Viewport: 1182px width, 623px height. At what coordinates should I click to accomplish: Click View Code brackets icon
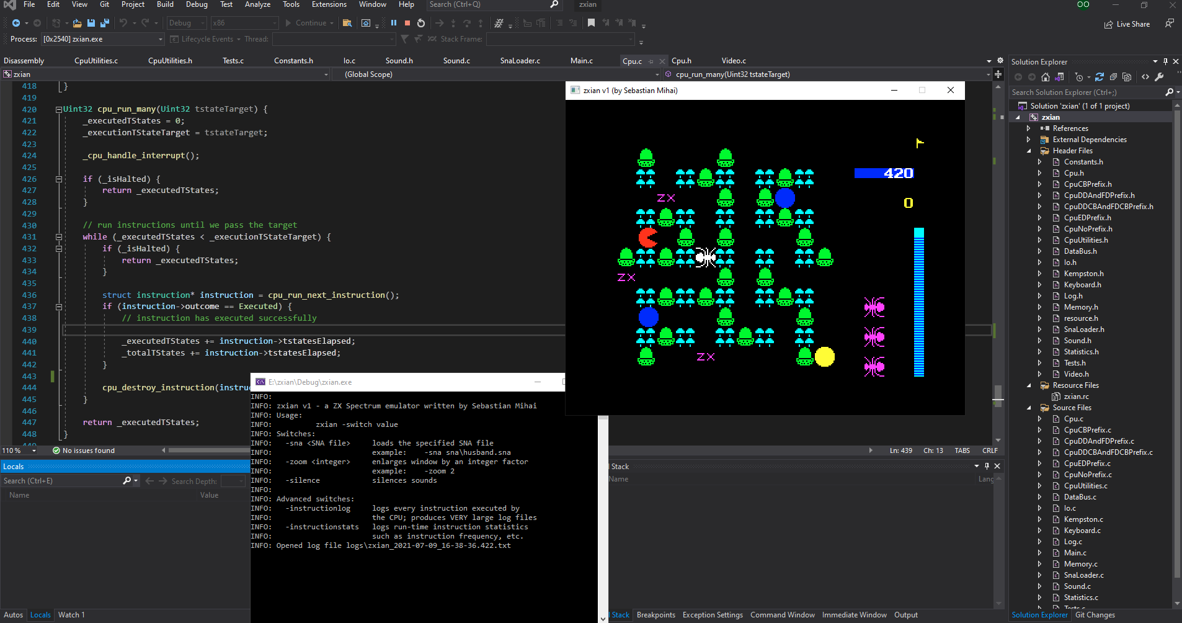1145,77
